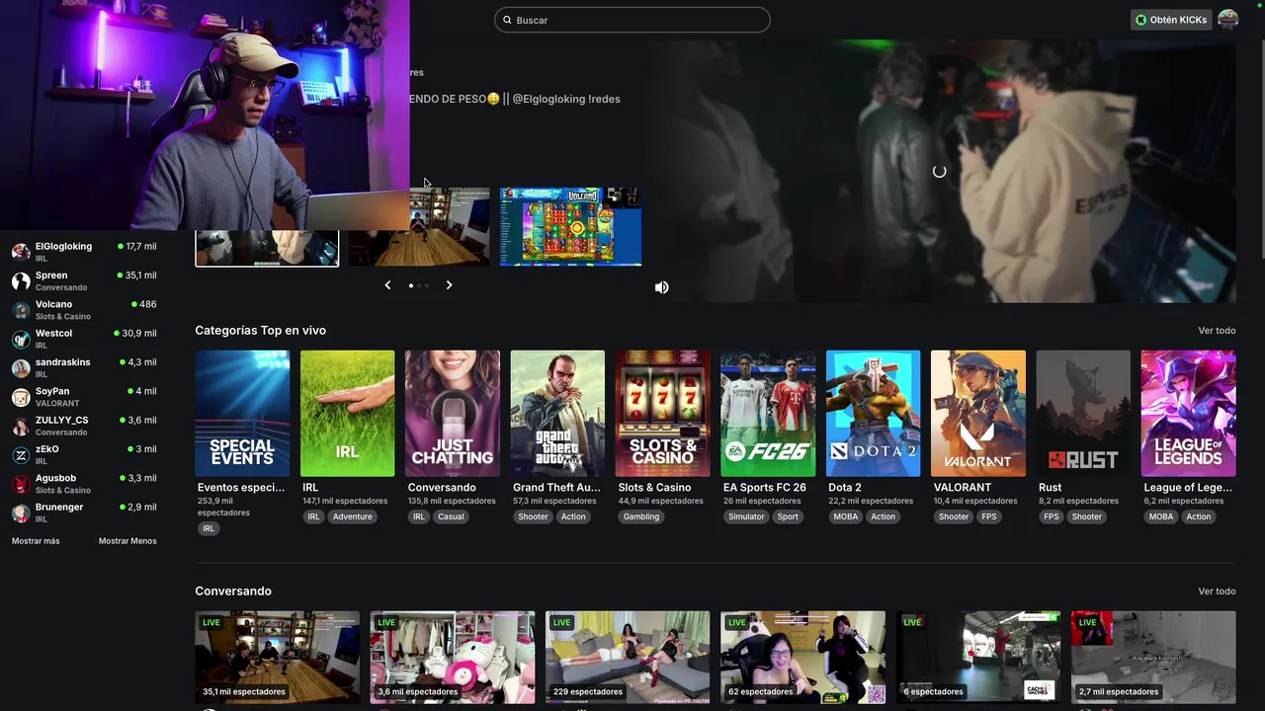Open the Slots & Casino category cover
1265x711 pixels.
tap(662, 414)
